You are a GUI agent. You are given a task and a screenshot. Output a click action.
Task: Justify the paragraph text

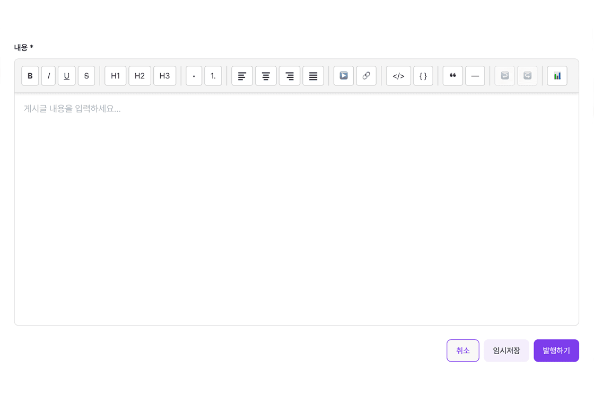(313, 76)
